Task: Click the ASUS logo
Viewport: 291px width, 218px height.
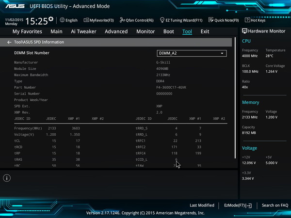Action: (x=15, y=6)
